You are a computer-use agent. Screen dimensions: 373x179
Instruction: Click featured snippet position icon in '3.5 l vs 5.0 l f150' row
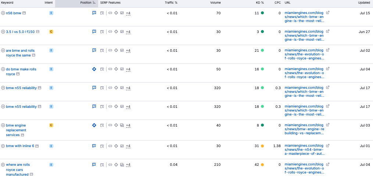[x=94, y=31]
